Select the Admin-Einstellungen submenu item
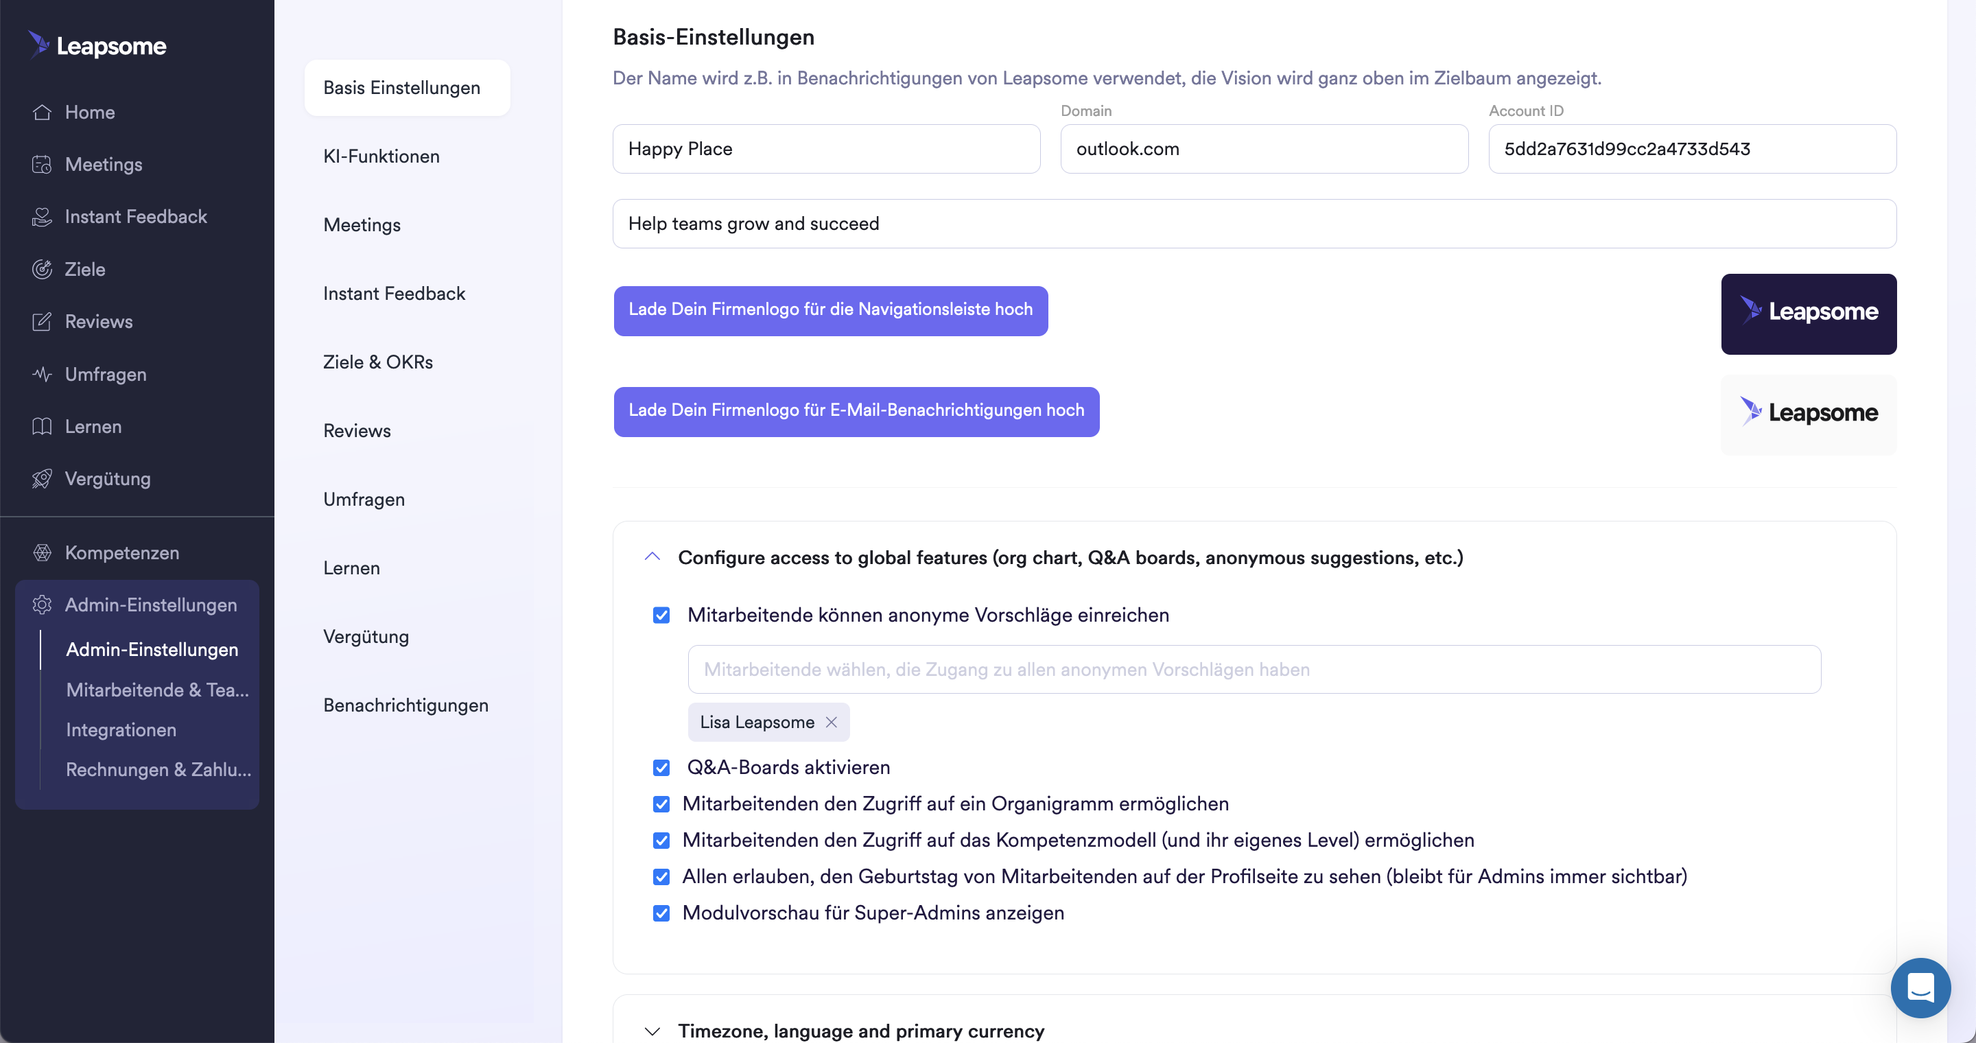Image resolution: width=1976 pixels, height=1043 pixels. tap(152, 650)
